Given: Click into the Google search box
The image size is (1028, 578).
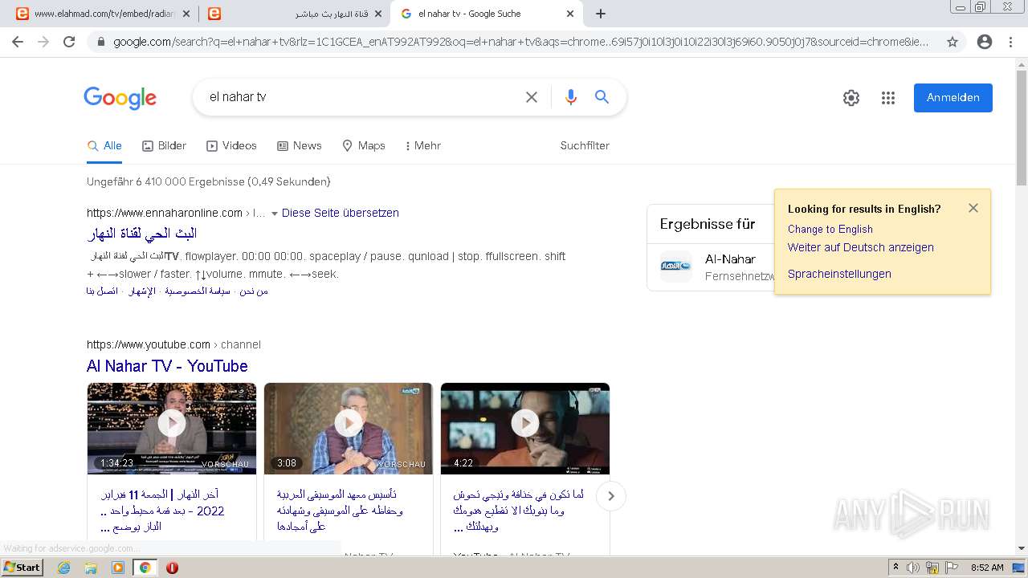Looking at the screenshot, I should pos(361,97).
